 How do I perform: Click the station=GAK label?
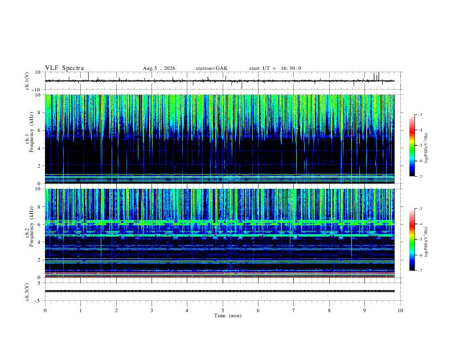coord(211,68)
